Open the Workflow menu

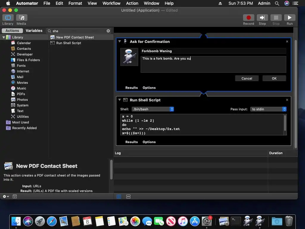111,3
